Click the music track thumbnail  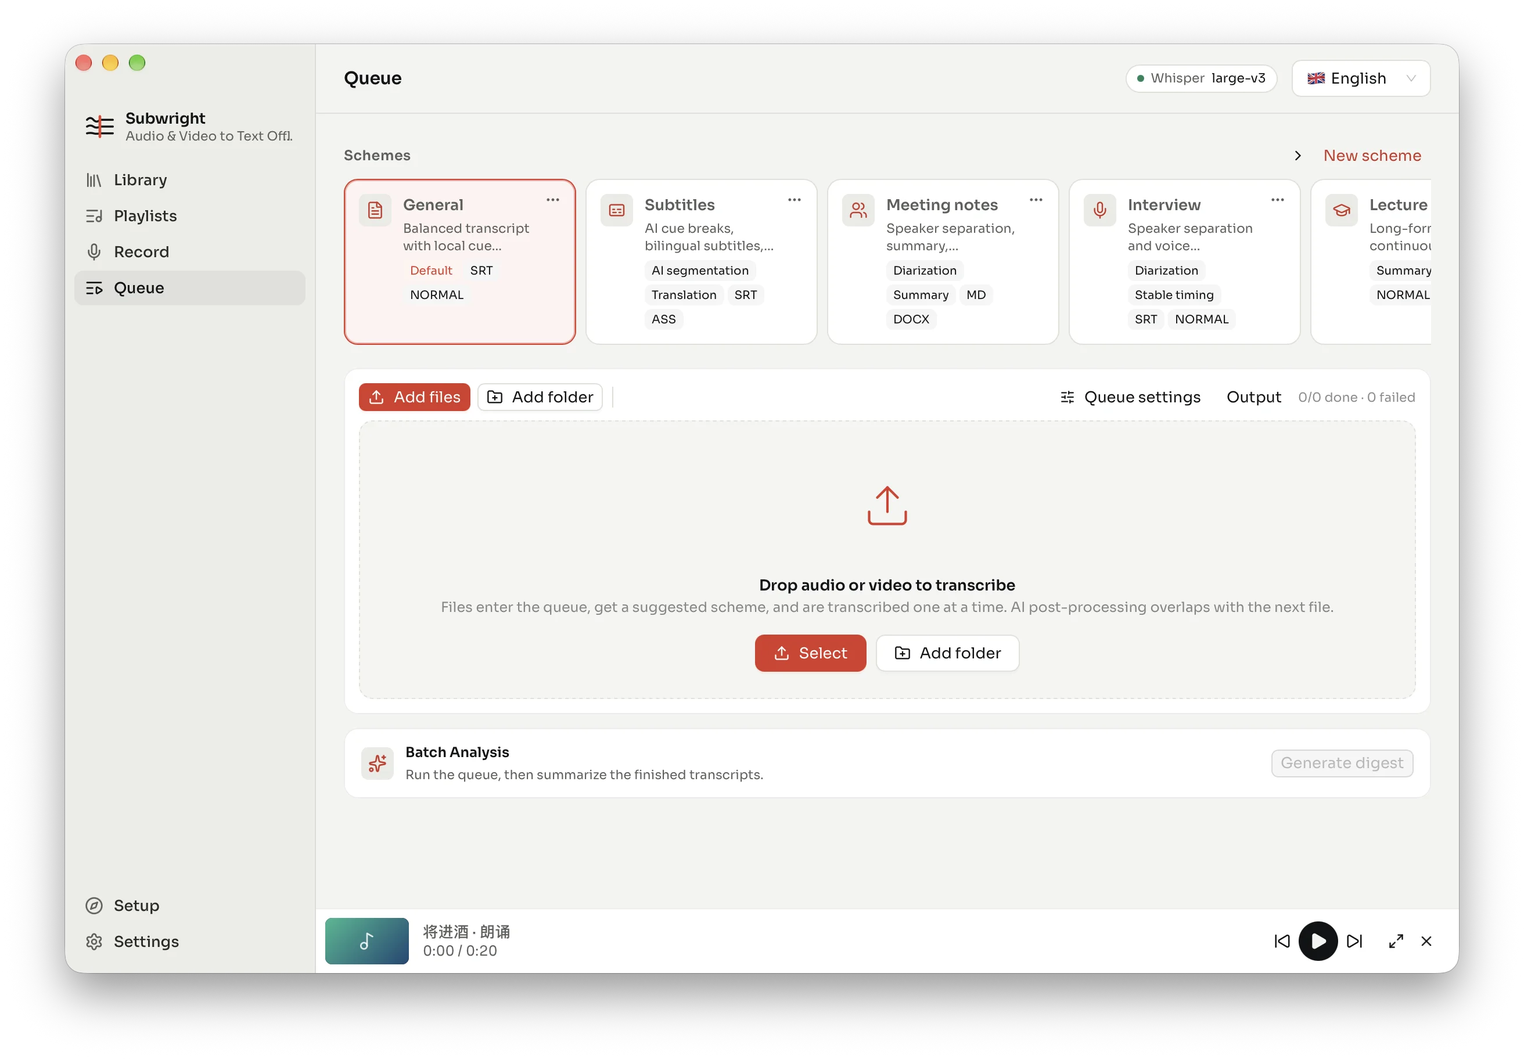tap(366, 941)
